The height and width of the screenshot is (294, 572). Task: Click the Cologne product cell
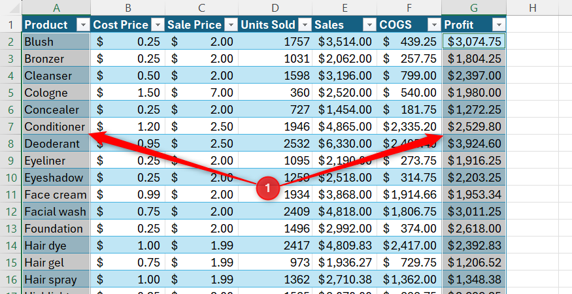[x=56, y=93]
